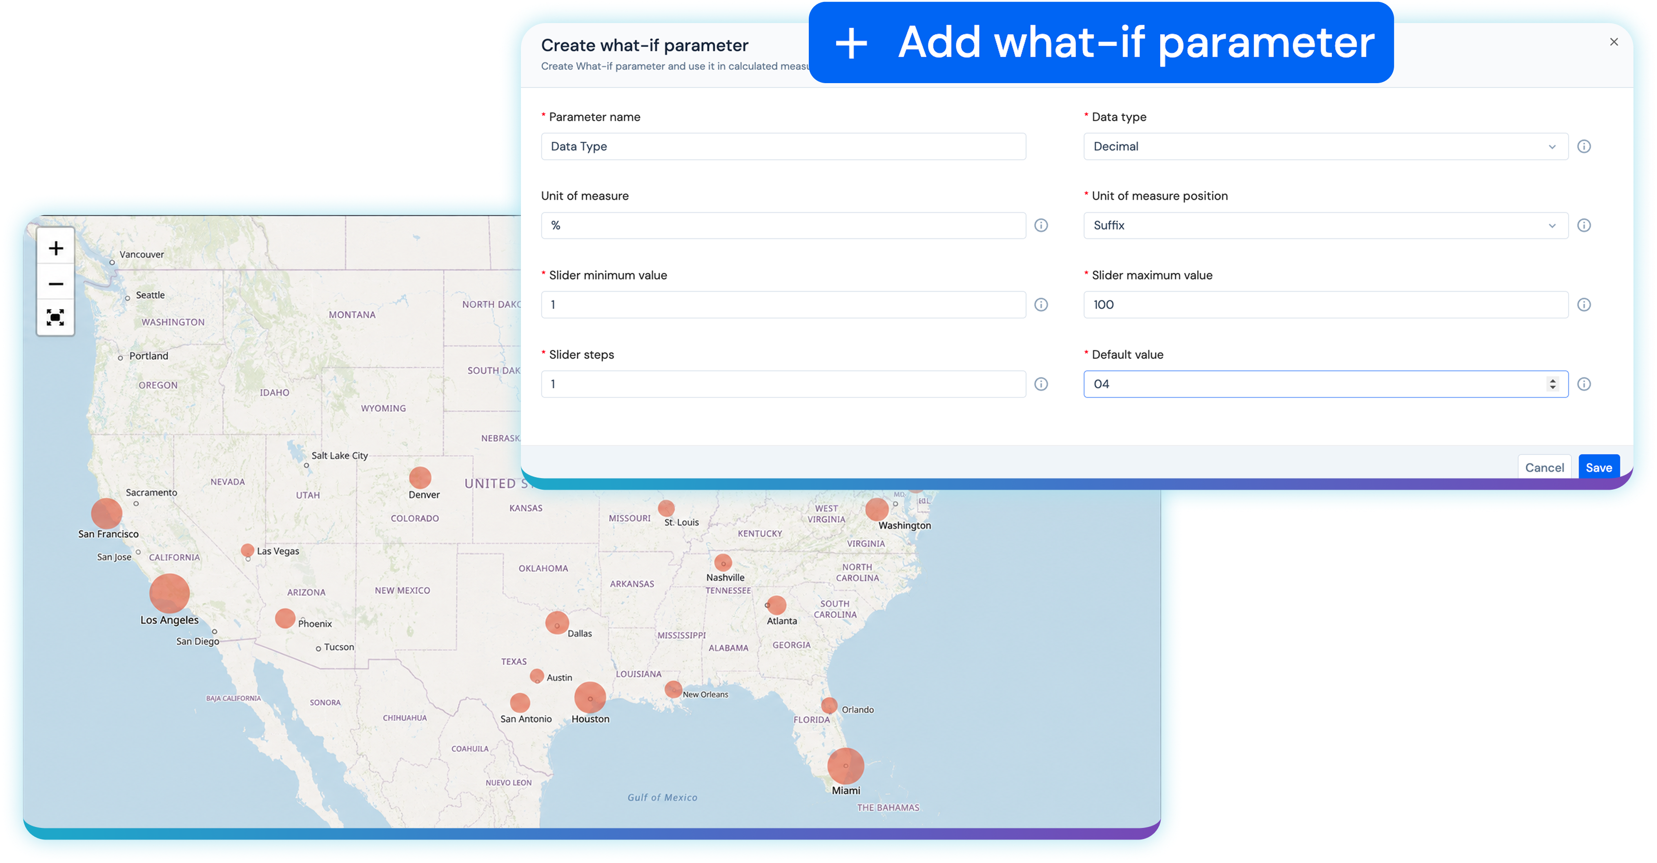Image resolution: width=1657 pixels, height=863 pixels.
Task: Show info for Slider minimum value
Action: pyautogui.click(x=1041, y=305)
